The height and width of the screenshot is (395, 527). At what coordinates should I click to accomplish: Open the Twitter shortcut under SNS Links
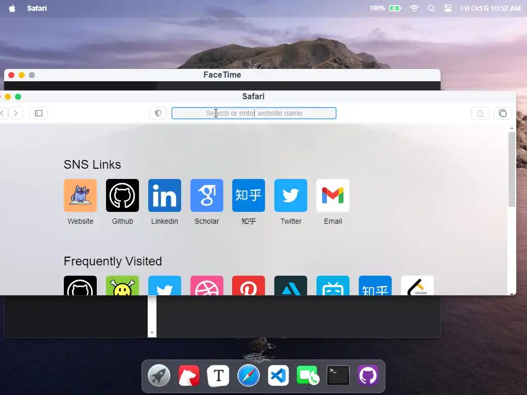click(291, 195)
